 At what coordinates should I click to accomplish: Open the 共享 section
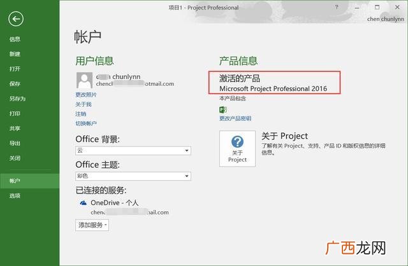click(15, 129)
